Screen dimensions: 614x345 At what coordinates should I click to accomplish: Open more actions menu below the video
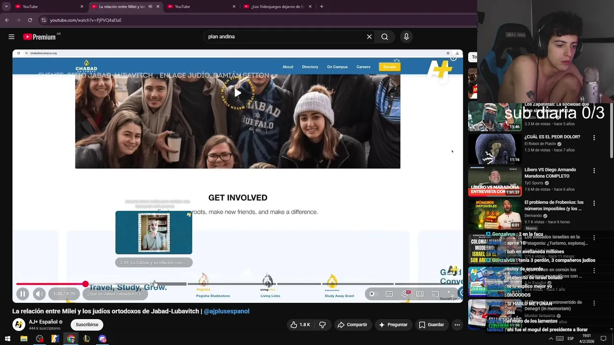457,325
